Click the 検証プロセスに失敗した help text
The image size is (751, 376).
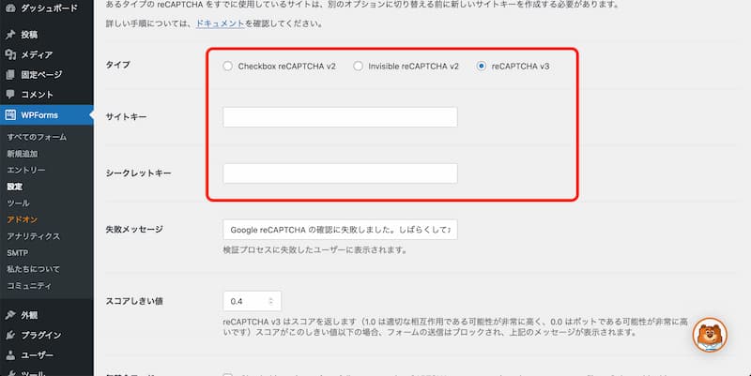pos(315,249)
